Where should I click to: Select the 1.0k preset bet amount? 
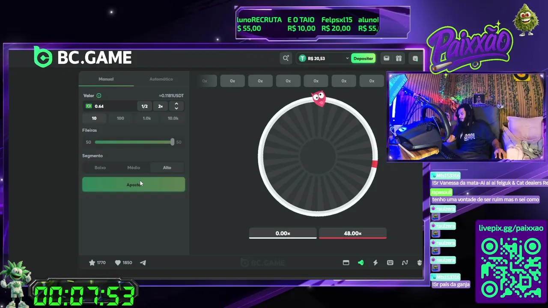click(x=147, y=118)
